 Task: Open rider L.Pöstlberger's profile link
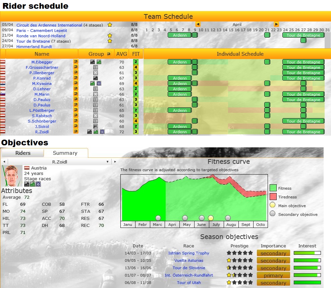[x=42, y=110]
